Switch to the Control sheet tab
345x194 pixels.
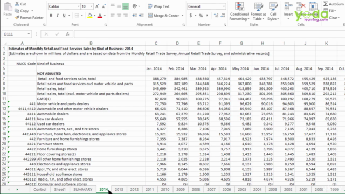pyautogui.click(x=40, y=189)
